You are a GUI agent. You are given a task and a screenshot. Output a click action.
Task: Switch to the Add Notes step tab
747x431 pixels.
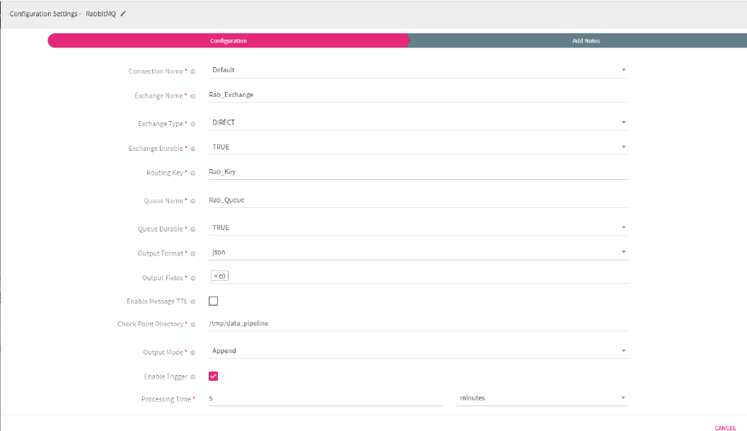[x=586, y=40]
